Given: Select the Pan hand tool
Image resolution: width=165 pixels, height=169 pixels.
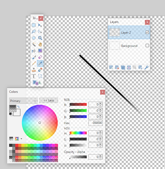Looking at the screenshot, I should pyautogui.click(x=40, y=44).
